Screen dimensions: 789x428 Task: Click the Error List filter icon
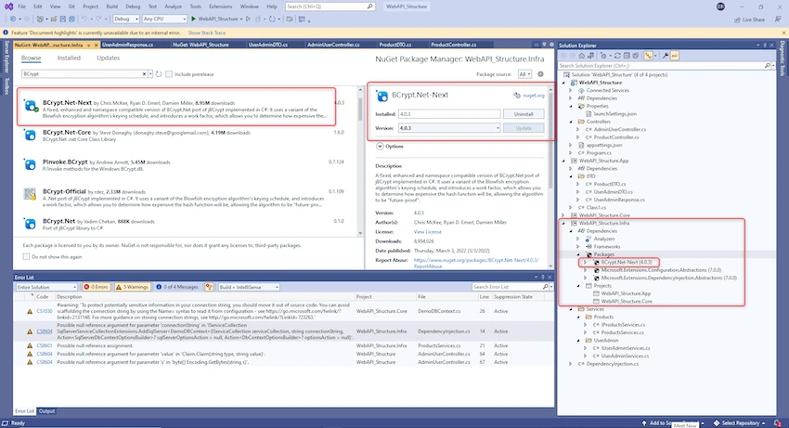(x=209, y=287)
